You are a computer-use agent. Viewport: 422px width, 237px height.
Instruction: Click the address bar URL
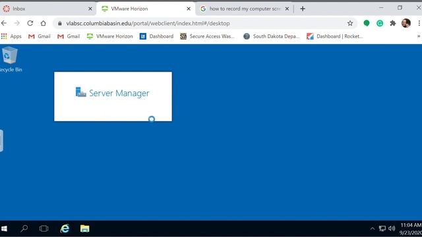pyautogui.click(x=148, y=24)
